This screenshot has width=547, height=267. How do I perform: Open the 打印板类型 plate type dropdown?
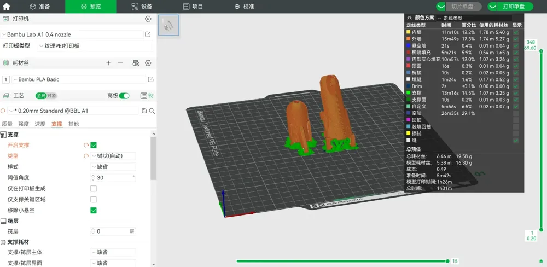95,46
